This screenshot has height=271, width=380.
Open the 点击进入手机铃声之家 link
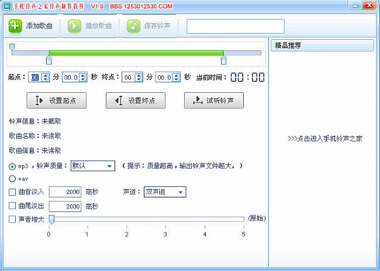point(324,139)
